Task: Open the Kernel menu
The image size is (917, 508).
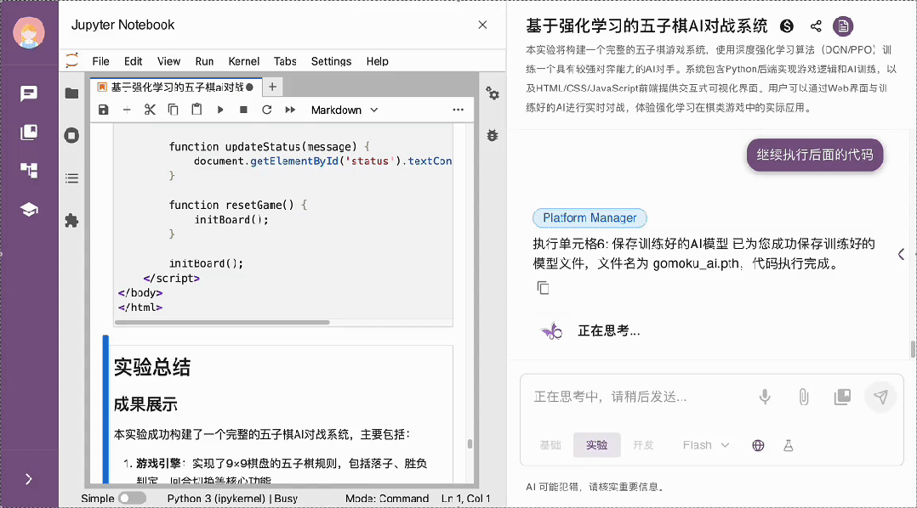Action: point(243,61)
